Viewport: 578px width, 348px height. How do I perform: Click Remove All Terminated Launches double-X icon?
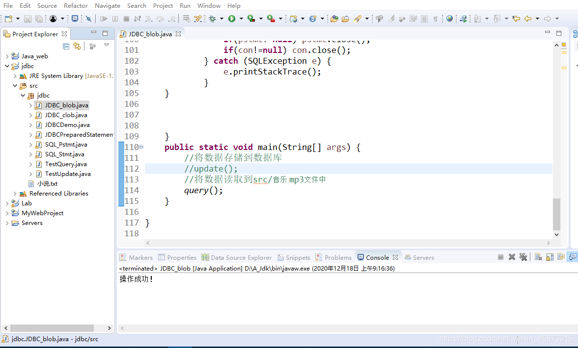523,257
